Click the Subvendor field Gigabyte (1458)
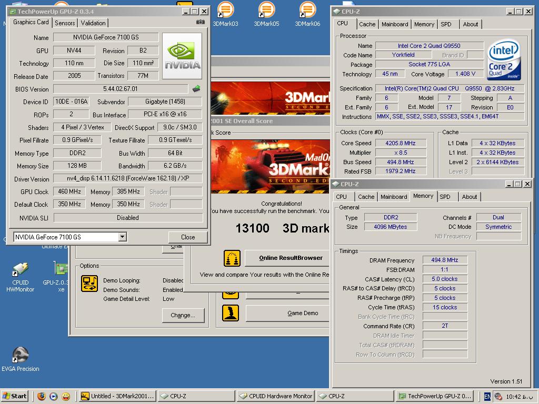This screenshot has height=404, width=539. (x=165, y=102)
